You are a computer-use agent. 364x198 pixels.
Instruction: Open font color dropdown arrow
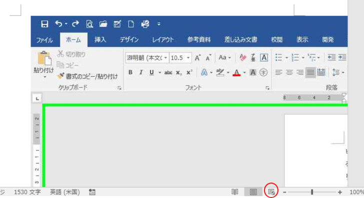tap(244, 73)
